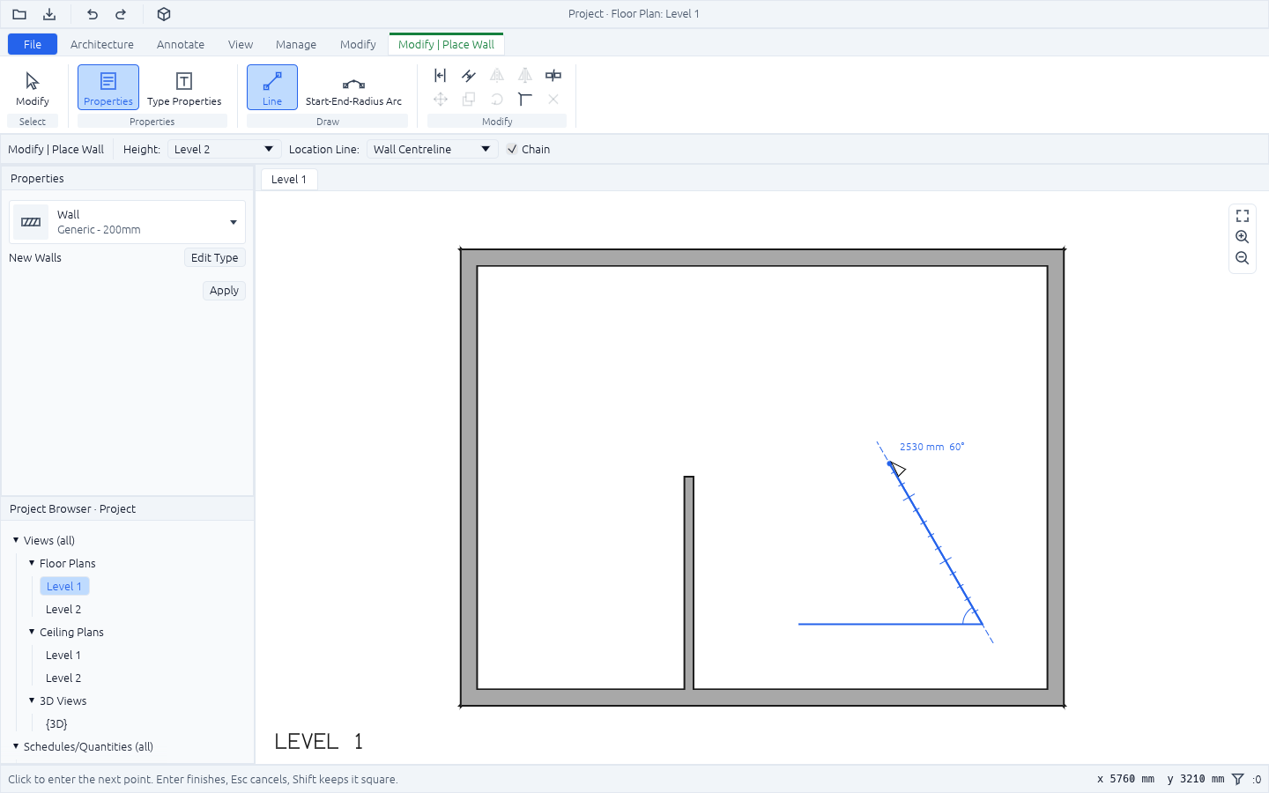Collapse the 3D Views node
The image size is (1269, 793).
32,700
